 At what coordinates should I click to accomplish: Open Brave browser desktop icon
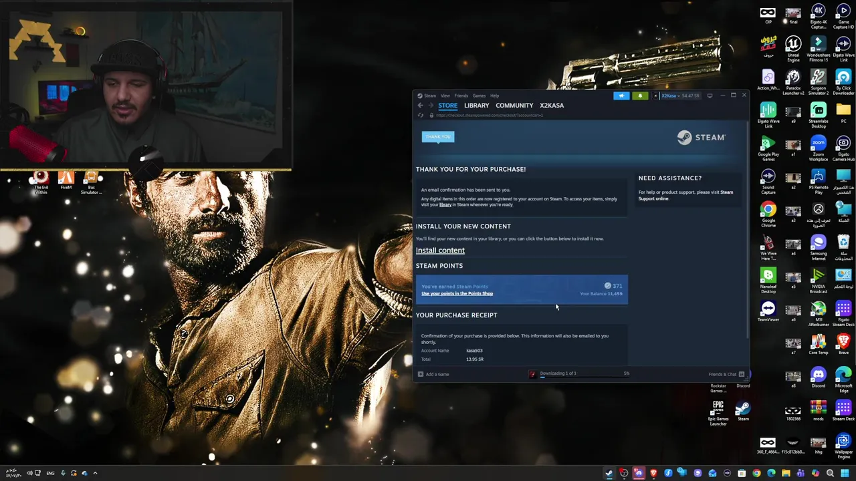pyautogui.click(x=843, y=345)
